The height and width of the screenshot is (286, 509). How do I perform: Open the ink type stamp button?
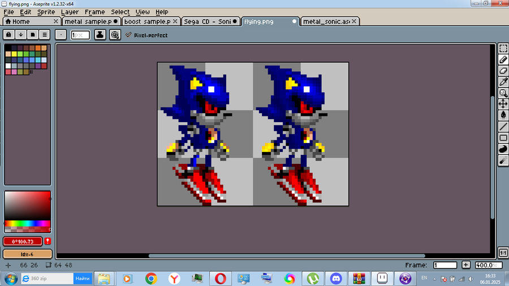tap(100, 34)
